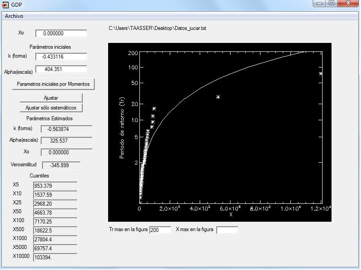Click the Tr max en la figura field
361x270 pixels.
click(x=160, y=230)
